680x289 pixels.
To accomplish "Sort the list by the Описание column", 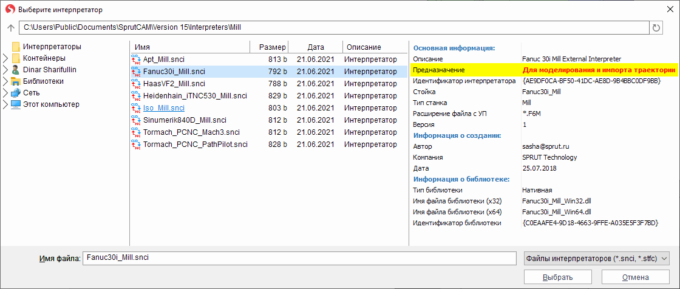I will (x=374, y=47).
